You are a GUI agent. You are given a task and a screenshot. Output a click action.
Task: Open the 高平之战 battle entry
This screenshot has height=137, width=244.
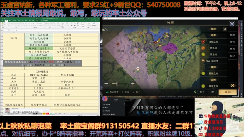[213, 86]
